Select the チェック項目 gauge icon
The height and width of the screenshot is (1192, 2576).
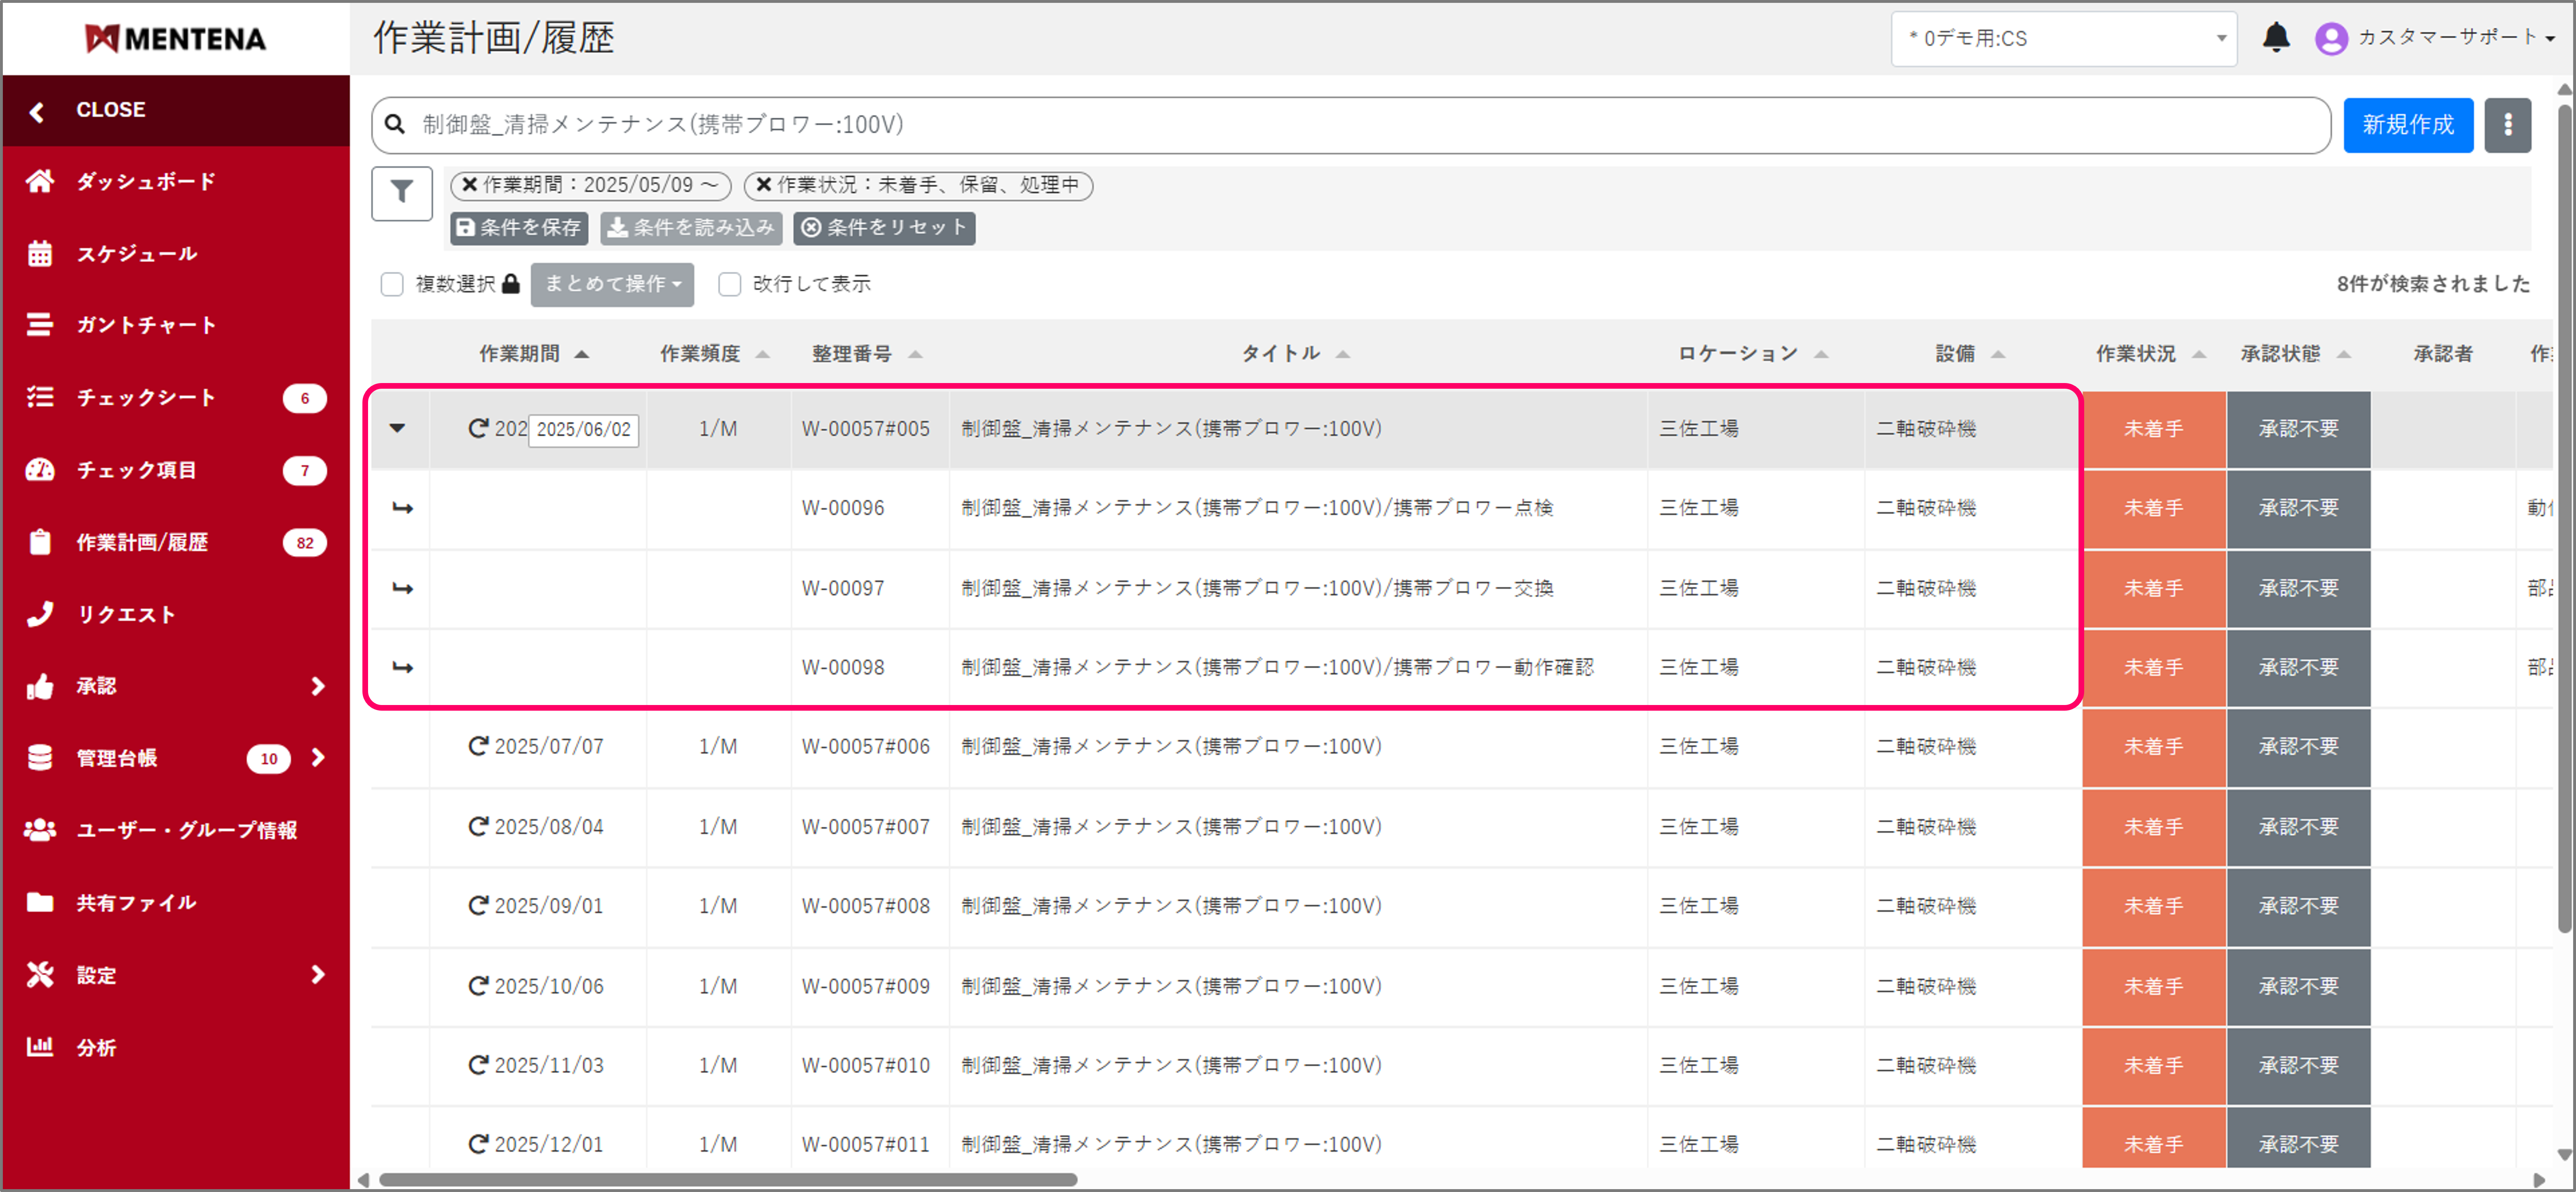pyautogui.click(x=40, y=470)
